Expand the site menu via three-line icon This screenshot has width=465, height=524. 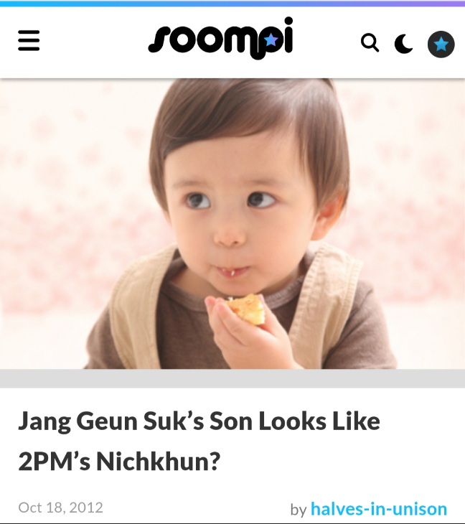coord(29,40)
